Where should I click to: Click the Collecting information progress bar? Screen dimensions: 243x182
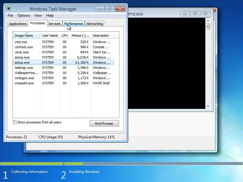pos(32,163)
